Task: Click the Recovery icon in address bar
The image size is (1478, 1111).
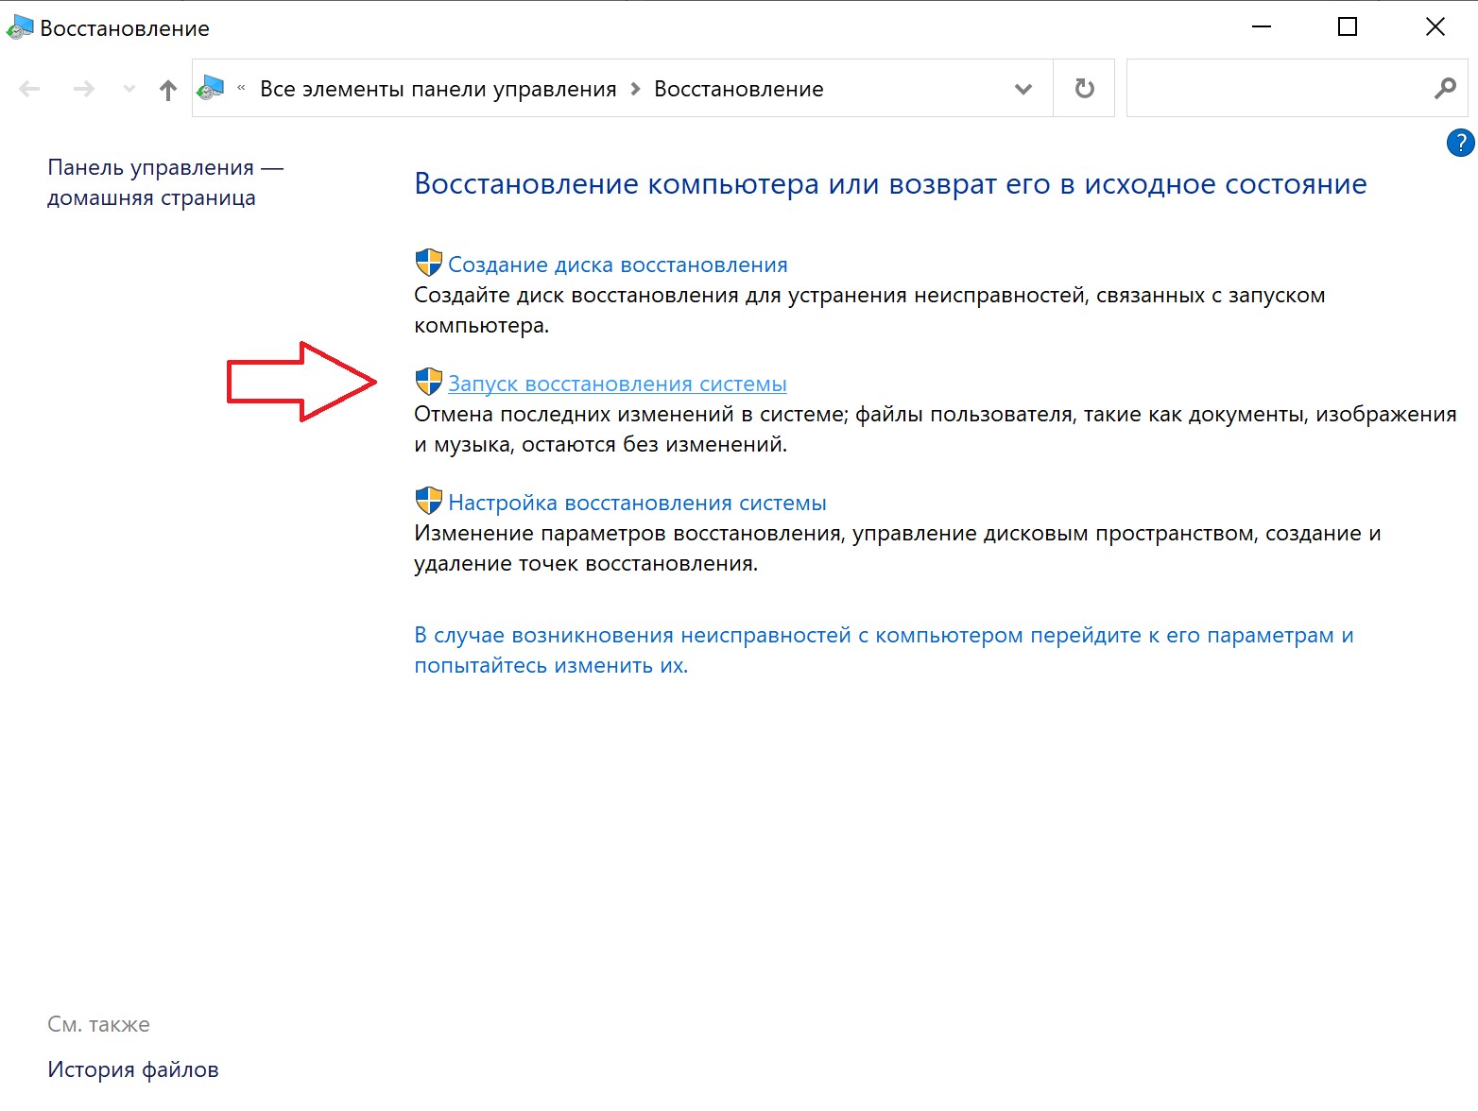Action: [x=211, y=89]
